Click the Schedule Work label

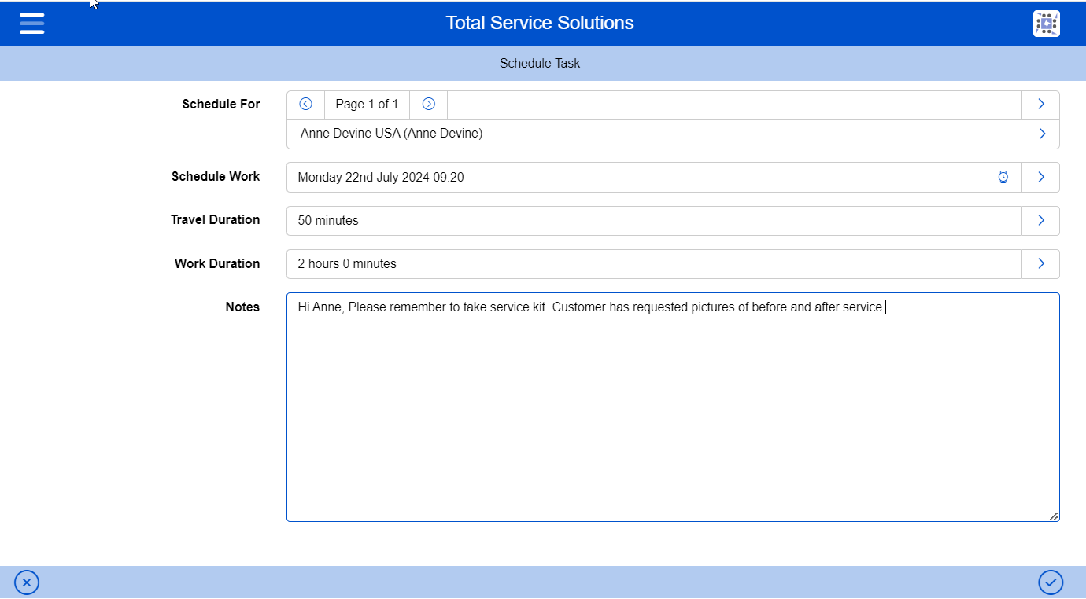point(216,176)
